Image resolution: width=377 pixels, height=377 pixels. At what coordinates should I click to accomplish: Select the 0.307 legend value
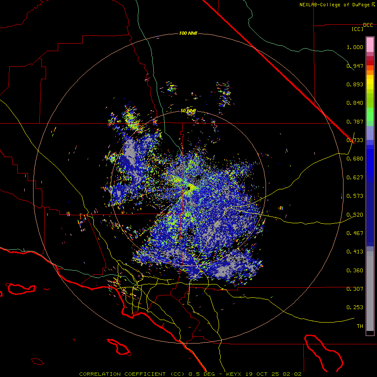click(355, 289)
